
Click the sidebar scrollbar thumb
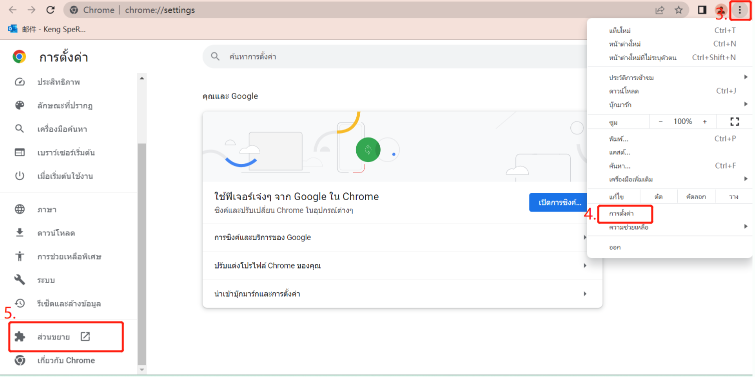(x=142, y=253)
